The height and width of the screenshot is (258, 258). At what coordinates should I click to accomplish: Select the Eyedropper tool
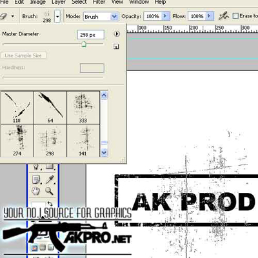pyautogui.click(x=50, y=179)
